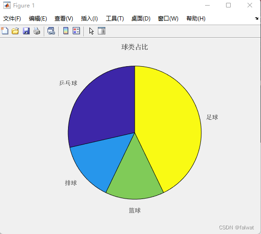Open the Property Inspector icon
The width and height of the screenshot is (261, 234).
tap(102, 31)
